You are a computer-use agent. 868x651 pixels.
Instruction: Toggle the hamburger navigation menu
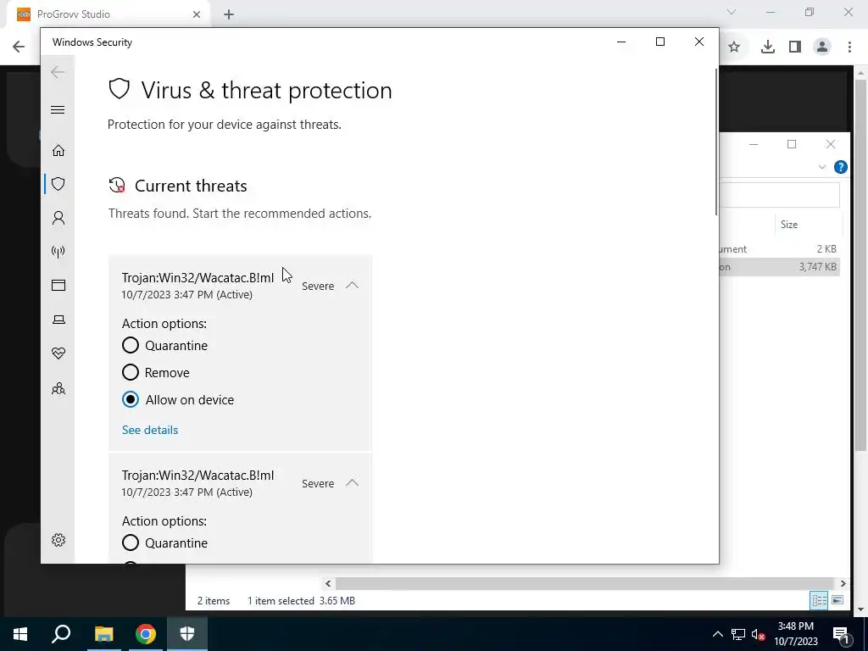pyautogui.click(x=58, y=109)
